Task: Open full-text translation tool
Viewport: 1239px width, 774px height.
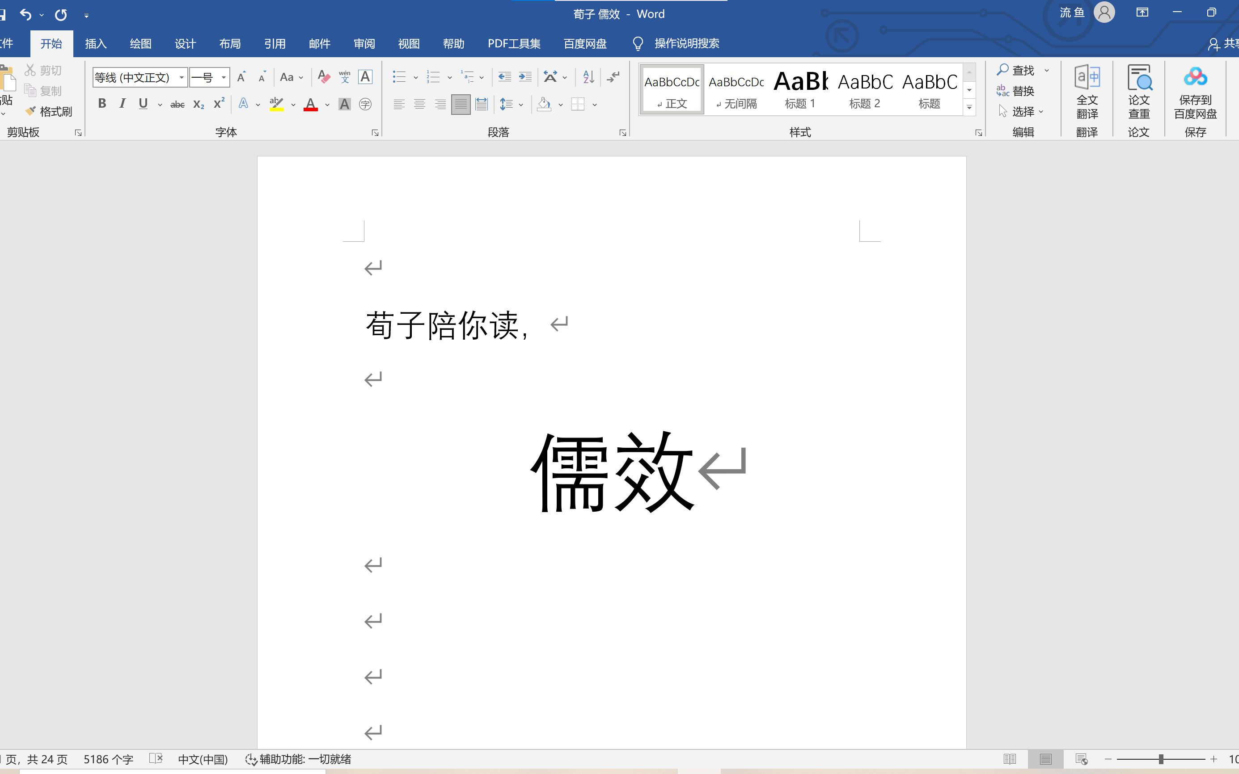Action: [x=1087, y=92]
